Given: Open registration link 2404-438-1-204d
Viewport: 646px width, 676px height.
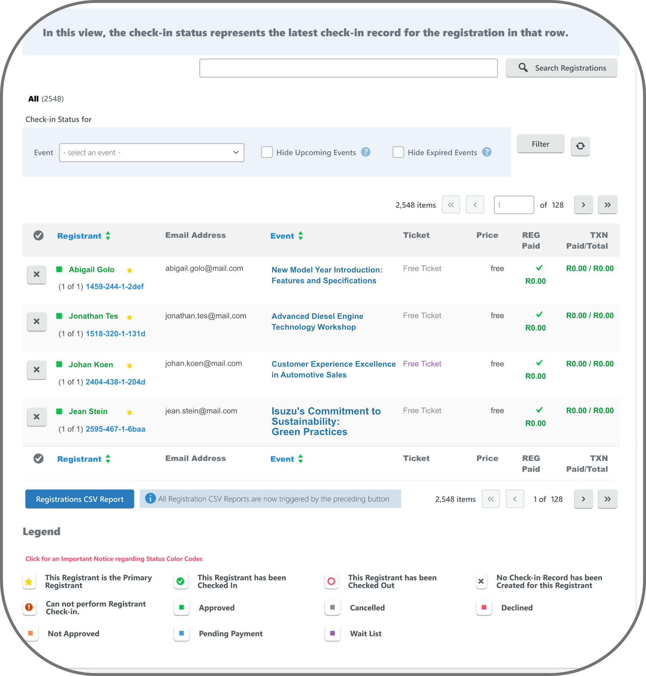Looking at the screenshot, I should 115,382.
